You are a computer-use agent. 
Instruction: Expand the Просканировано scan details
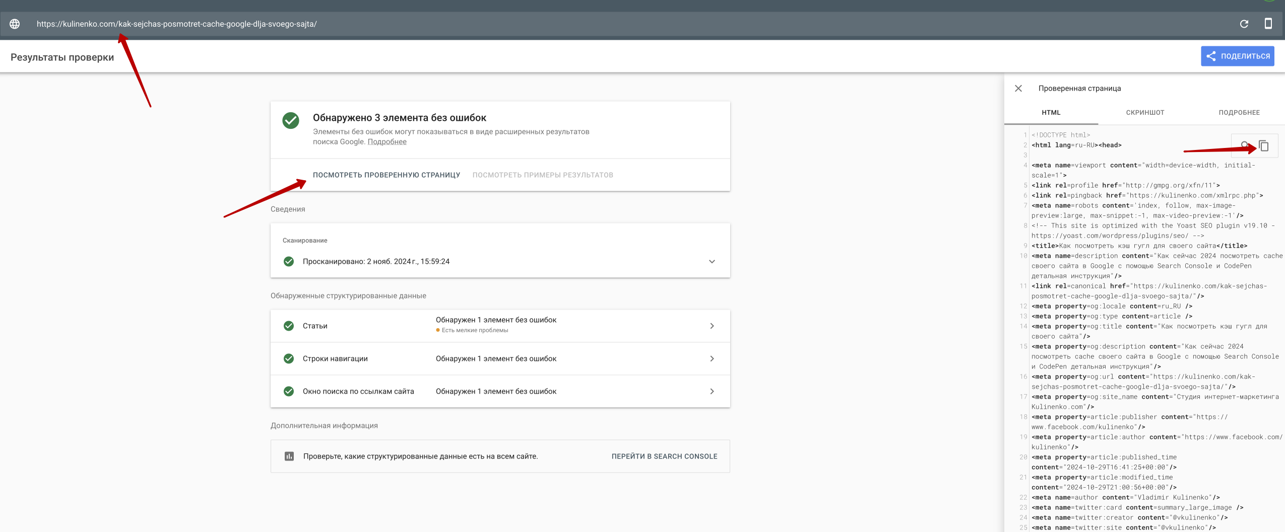pos(712,261)
